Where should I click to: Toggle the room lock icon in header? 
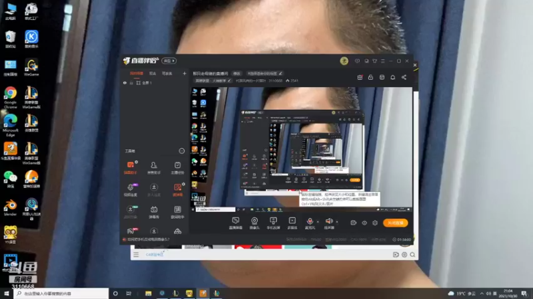coord(370,77)
